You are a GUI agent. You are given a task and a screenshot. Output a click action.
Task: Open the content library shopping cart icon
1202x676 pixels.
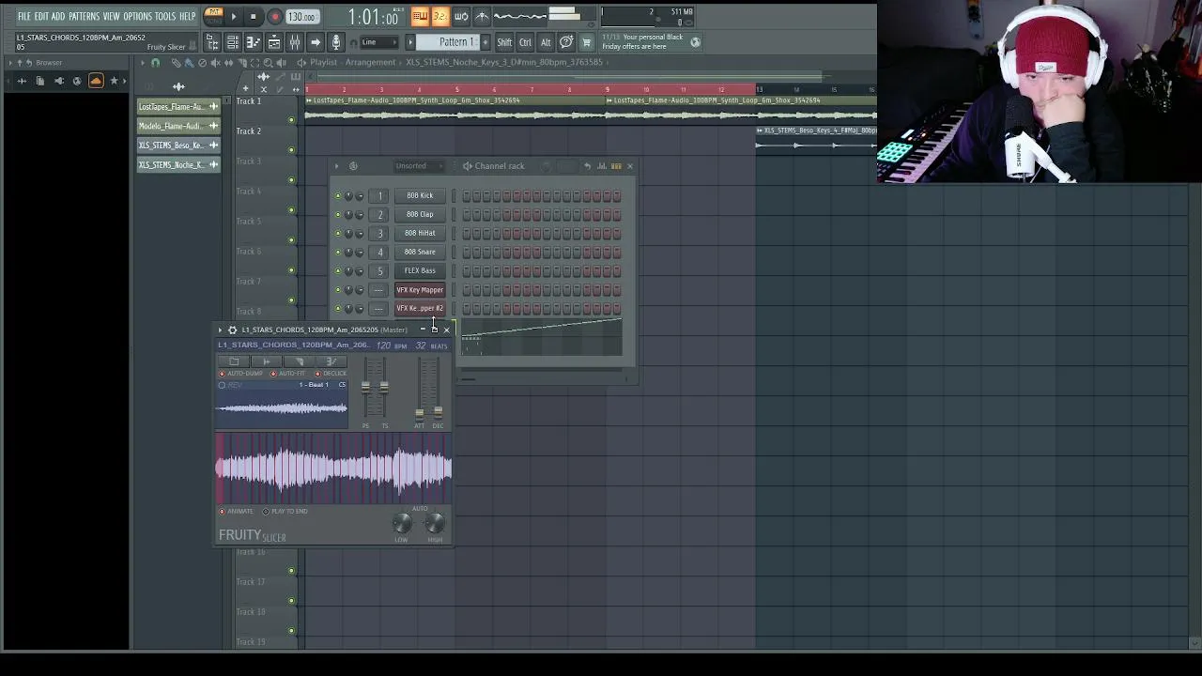tap(587, 42)
